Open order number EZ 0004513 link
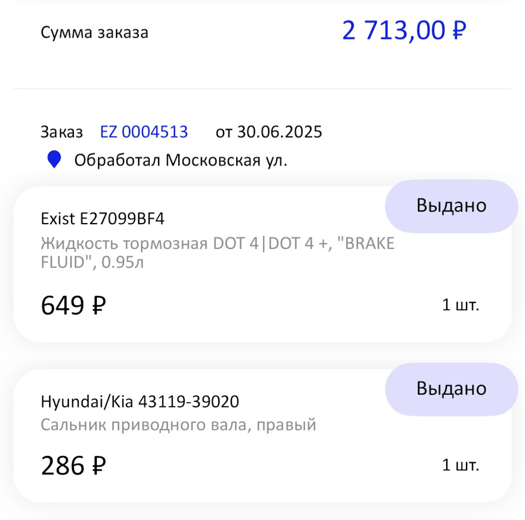 pyautogui.click(x=144, y=132)
